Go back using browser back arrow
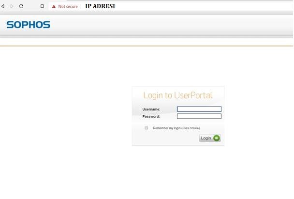The height and width of the screenshot is (199, 294). [3, 6]
